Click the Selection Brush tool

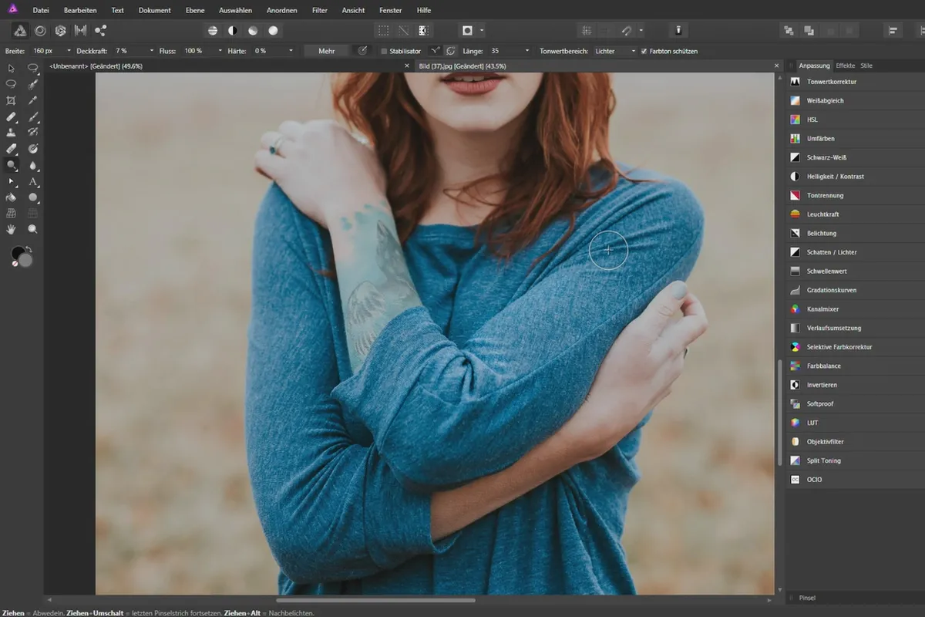33,85
